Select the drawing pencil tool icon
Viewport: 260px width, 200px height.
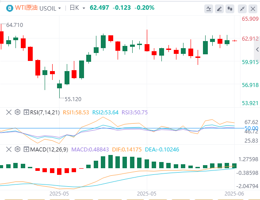(219, 9)
